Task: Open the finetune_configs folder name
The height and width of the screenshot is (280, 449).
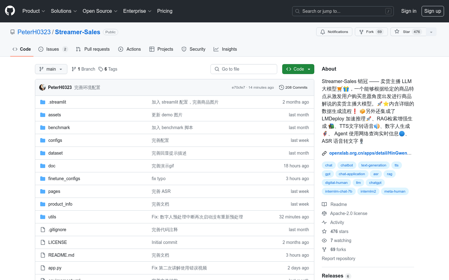Action: click(x=64, y=179)
